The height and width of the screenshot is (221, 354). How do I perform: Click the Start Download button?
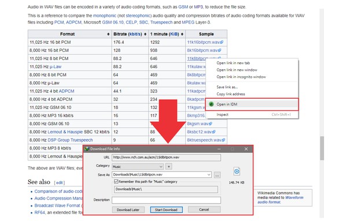click(166, 209)
